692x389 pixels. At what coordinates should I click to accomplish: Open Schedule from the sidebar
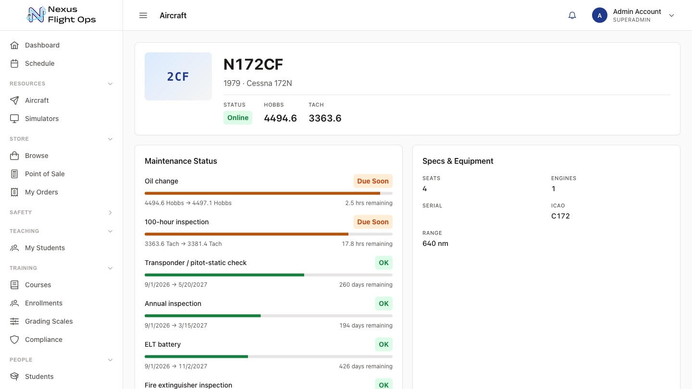pos(62,63)
